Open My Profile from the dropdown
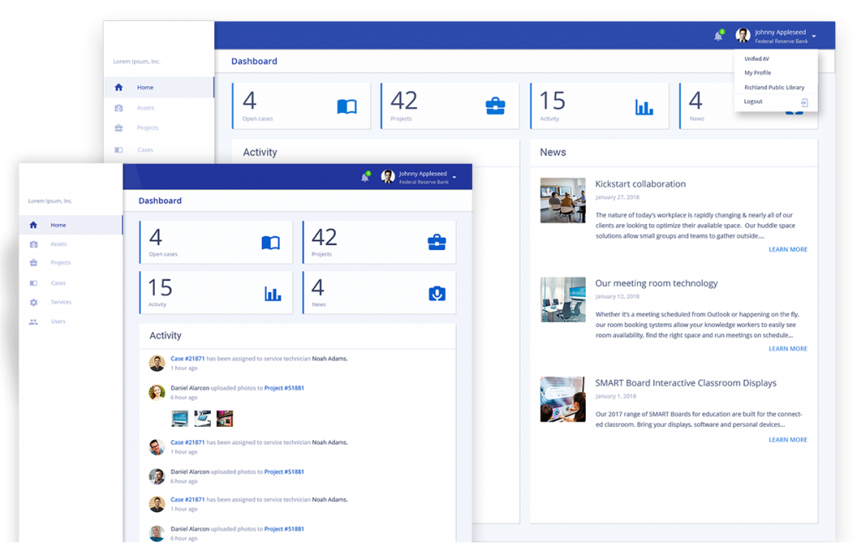The image size is (857, 543). [758, 73]
